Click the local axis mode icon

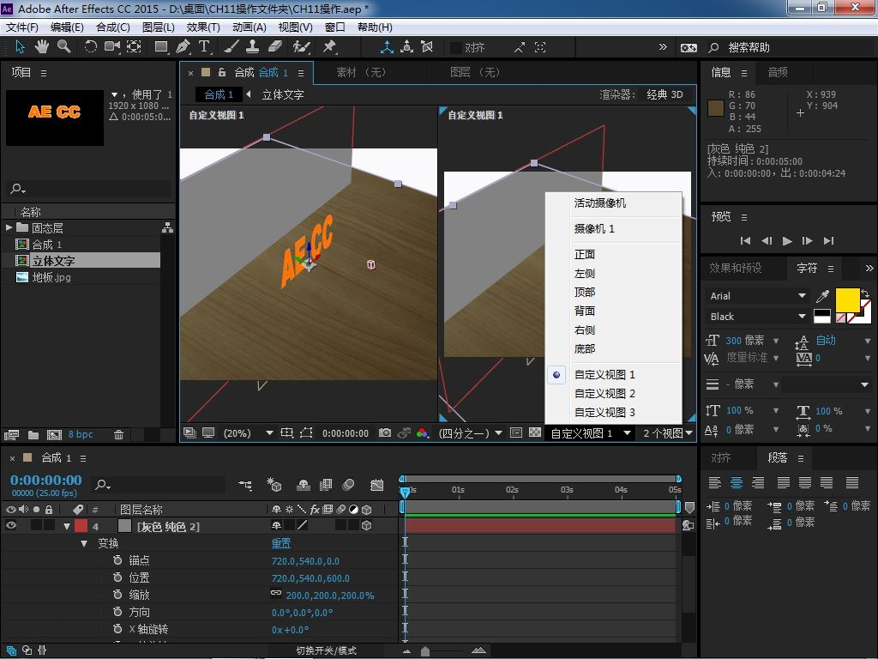coord(387,47)
